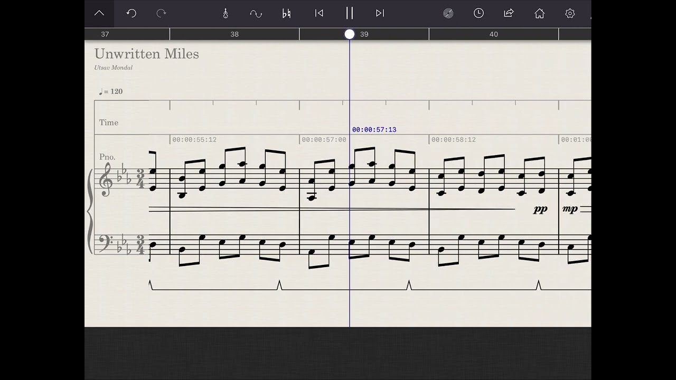Select the timecode 00:00:55:12
The image size is (676, 380).
click(194, 140)
